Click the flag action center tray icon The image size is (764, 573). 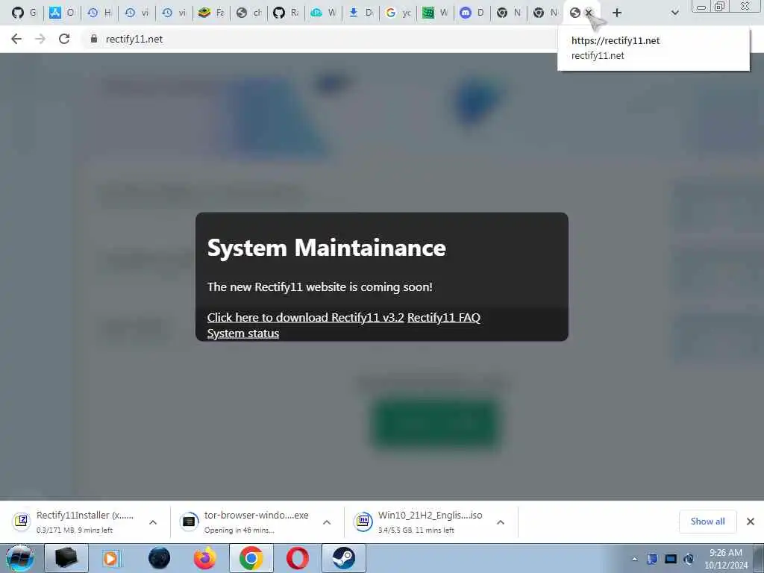pyautogui.click(x=652, y=560)
